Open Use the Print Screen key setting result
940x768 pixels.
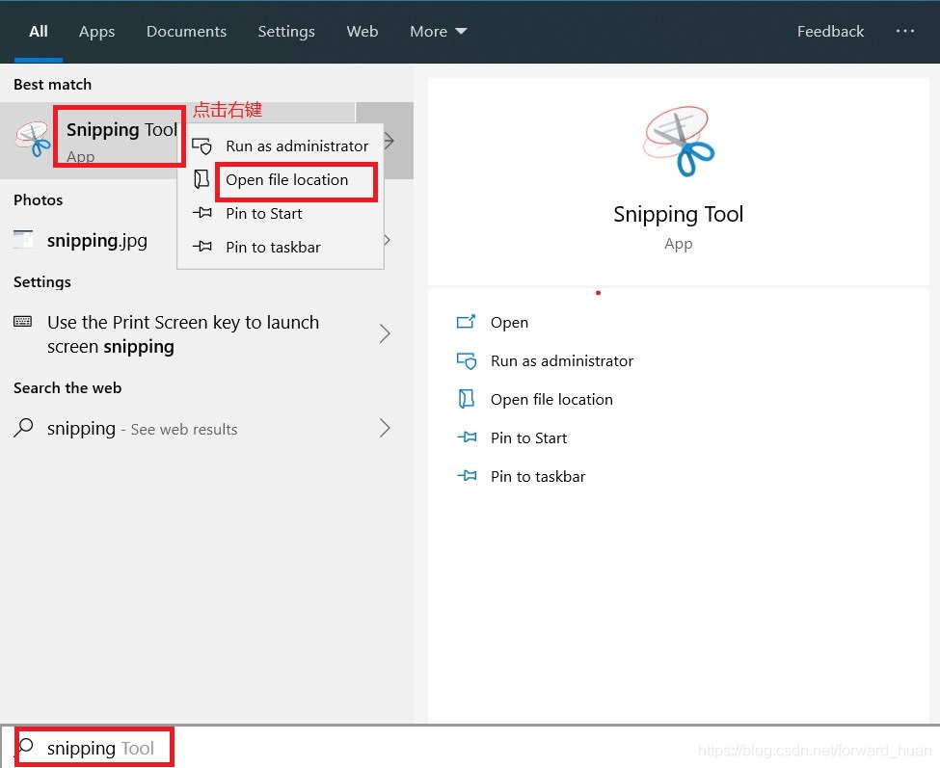tap(183, 334)
